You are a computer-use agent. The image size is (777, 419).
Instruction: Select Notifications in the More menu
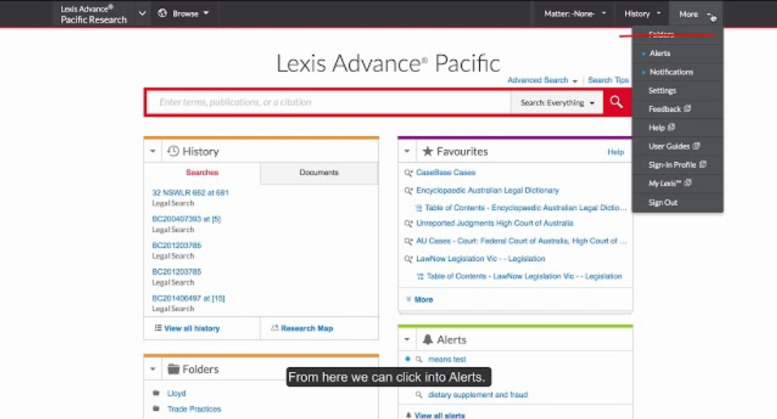[x=671, y=72]
